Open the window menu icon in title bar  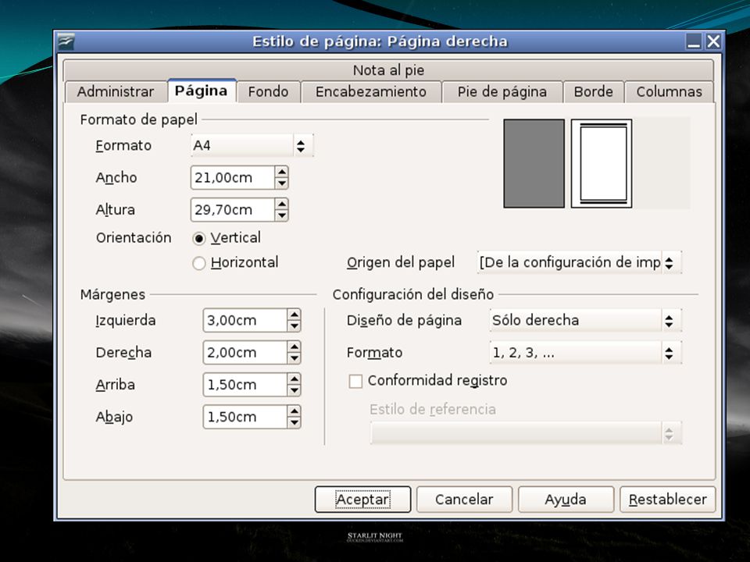[x=66, y=42]
